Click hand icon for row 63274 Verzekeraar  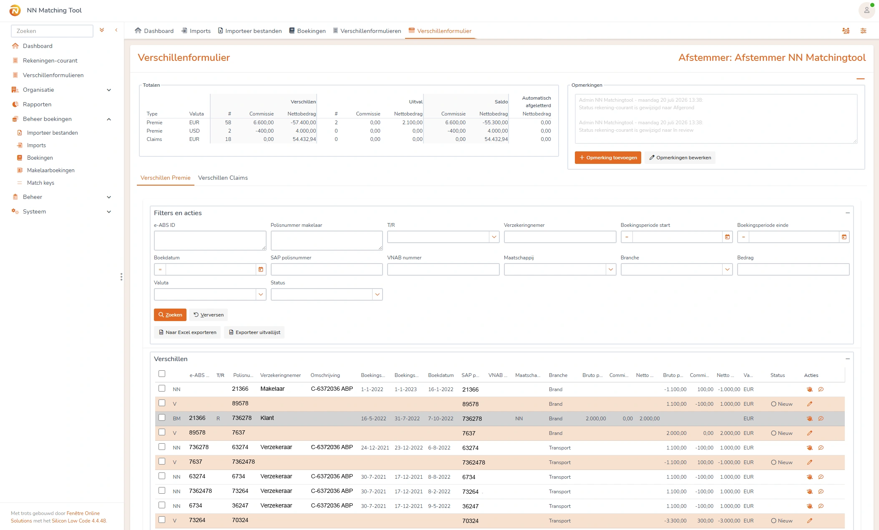[x=809, y=447]
